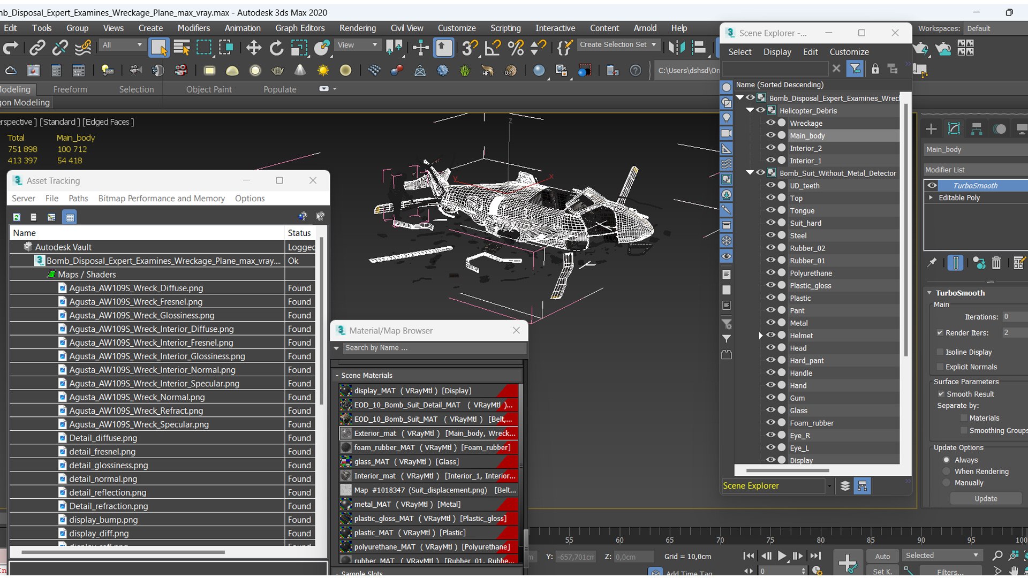The width and height of the screenshot is (1028, 578).
Task: Toggle TurboSmooth modifier eye icon
Action: (932, 185)
